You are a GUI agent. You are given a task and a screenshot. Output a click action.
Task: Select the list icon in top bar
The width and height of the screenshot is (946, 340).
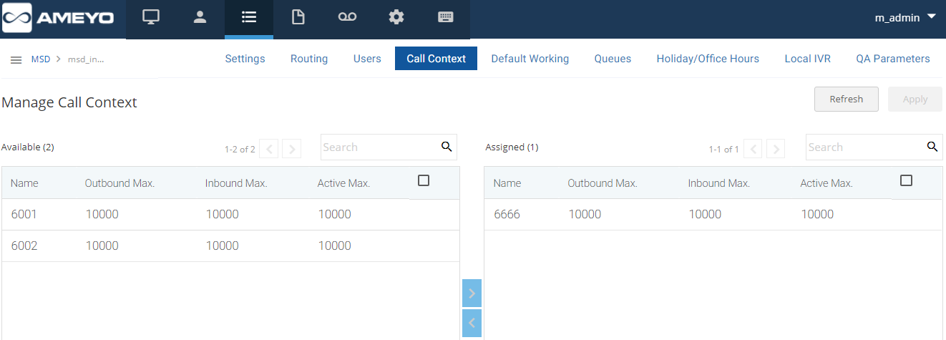pos(249,17)
